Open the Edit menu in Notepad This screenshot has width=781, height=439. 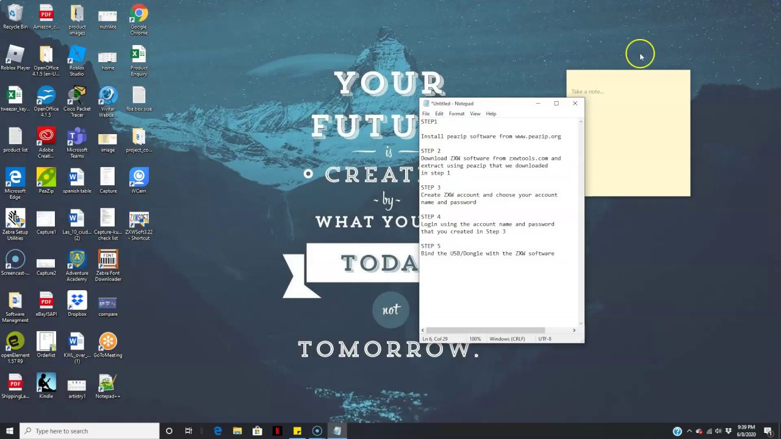tap(439, 113)
